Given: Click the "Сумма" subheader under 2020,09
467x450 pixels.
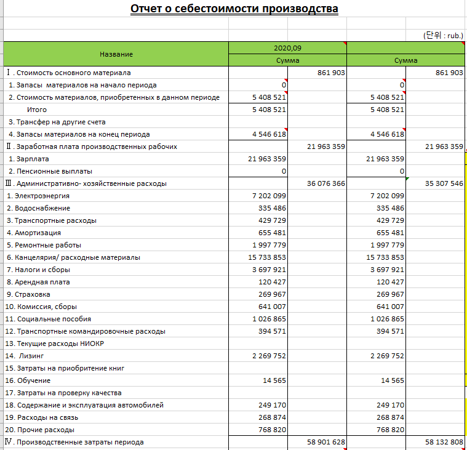Looking at the screenshot, I should (287, 60).
